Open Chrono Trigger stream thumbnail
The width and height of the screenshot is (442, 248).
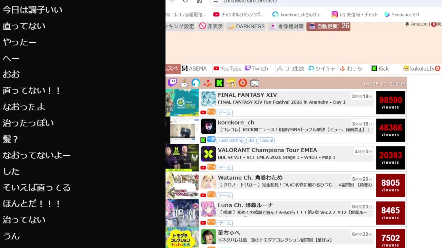(x=182, y=185)
